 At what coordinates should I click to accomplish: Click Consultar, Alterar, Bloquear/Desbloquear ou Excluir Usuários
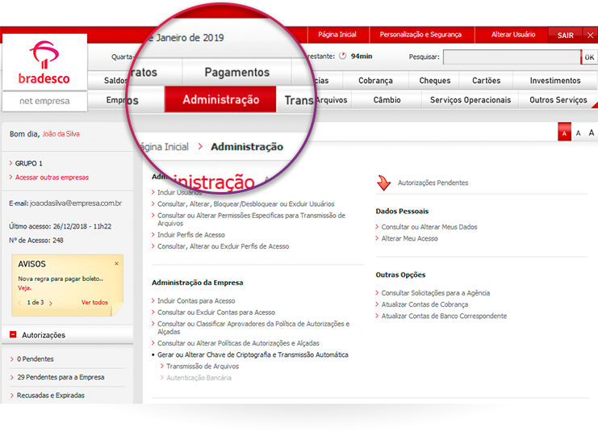point(245,204)
